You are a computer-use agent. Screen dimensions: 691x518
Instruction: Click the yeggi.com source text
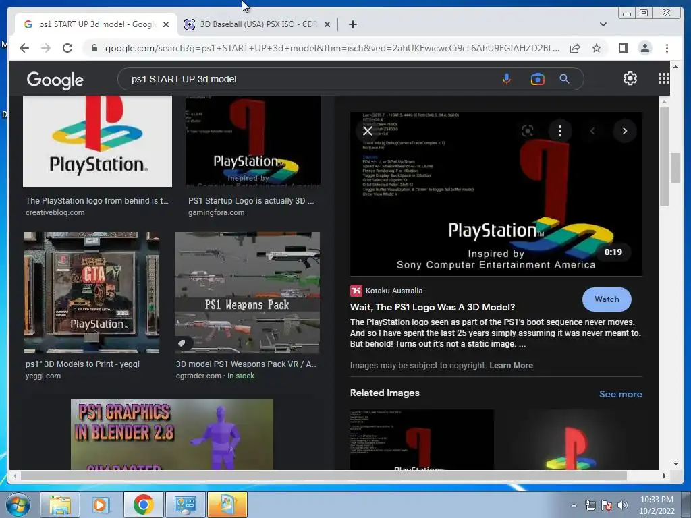43,376
